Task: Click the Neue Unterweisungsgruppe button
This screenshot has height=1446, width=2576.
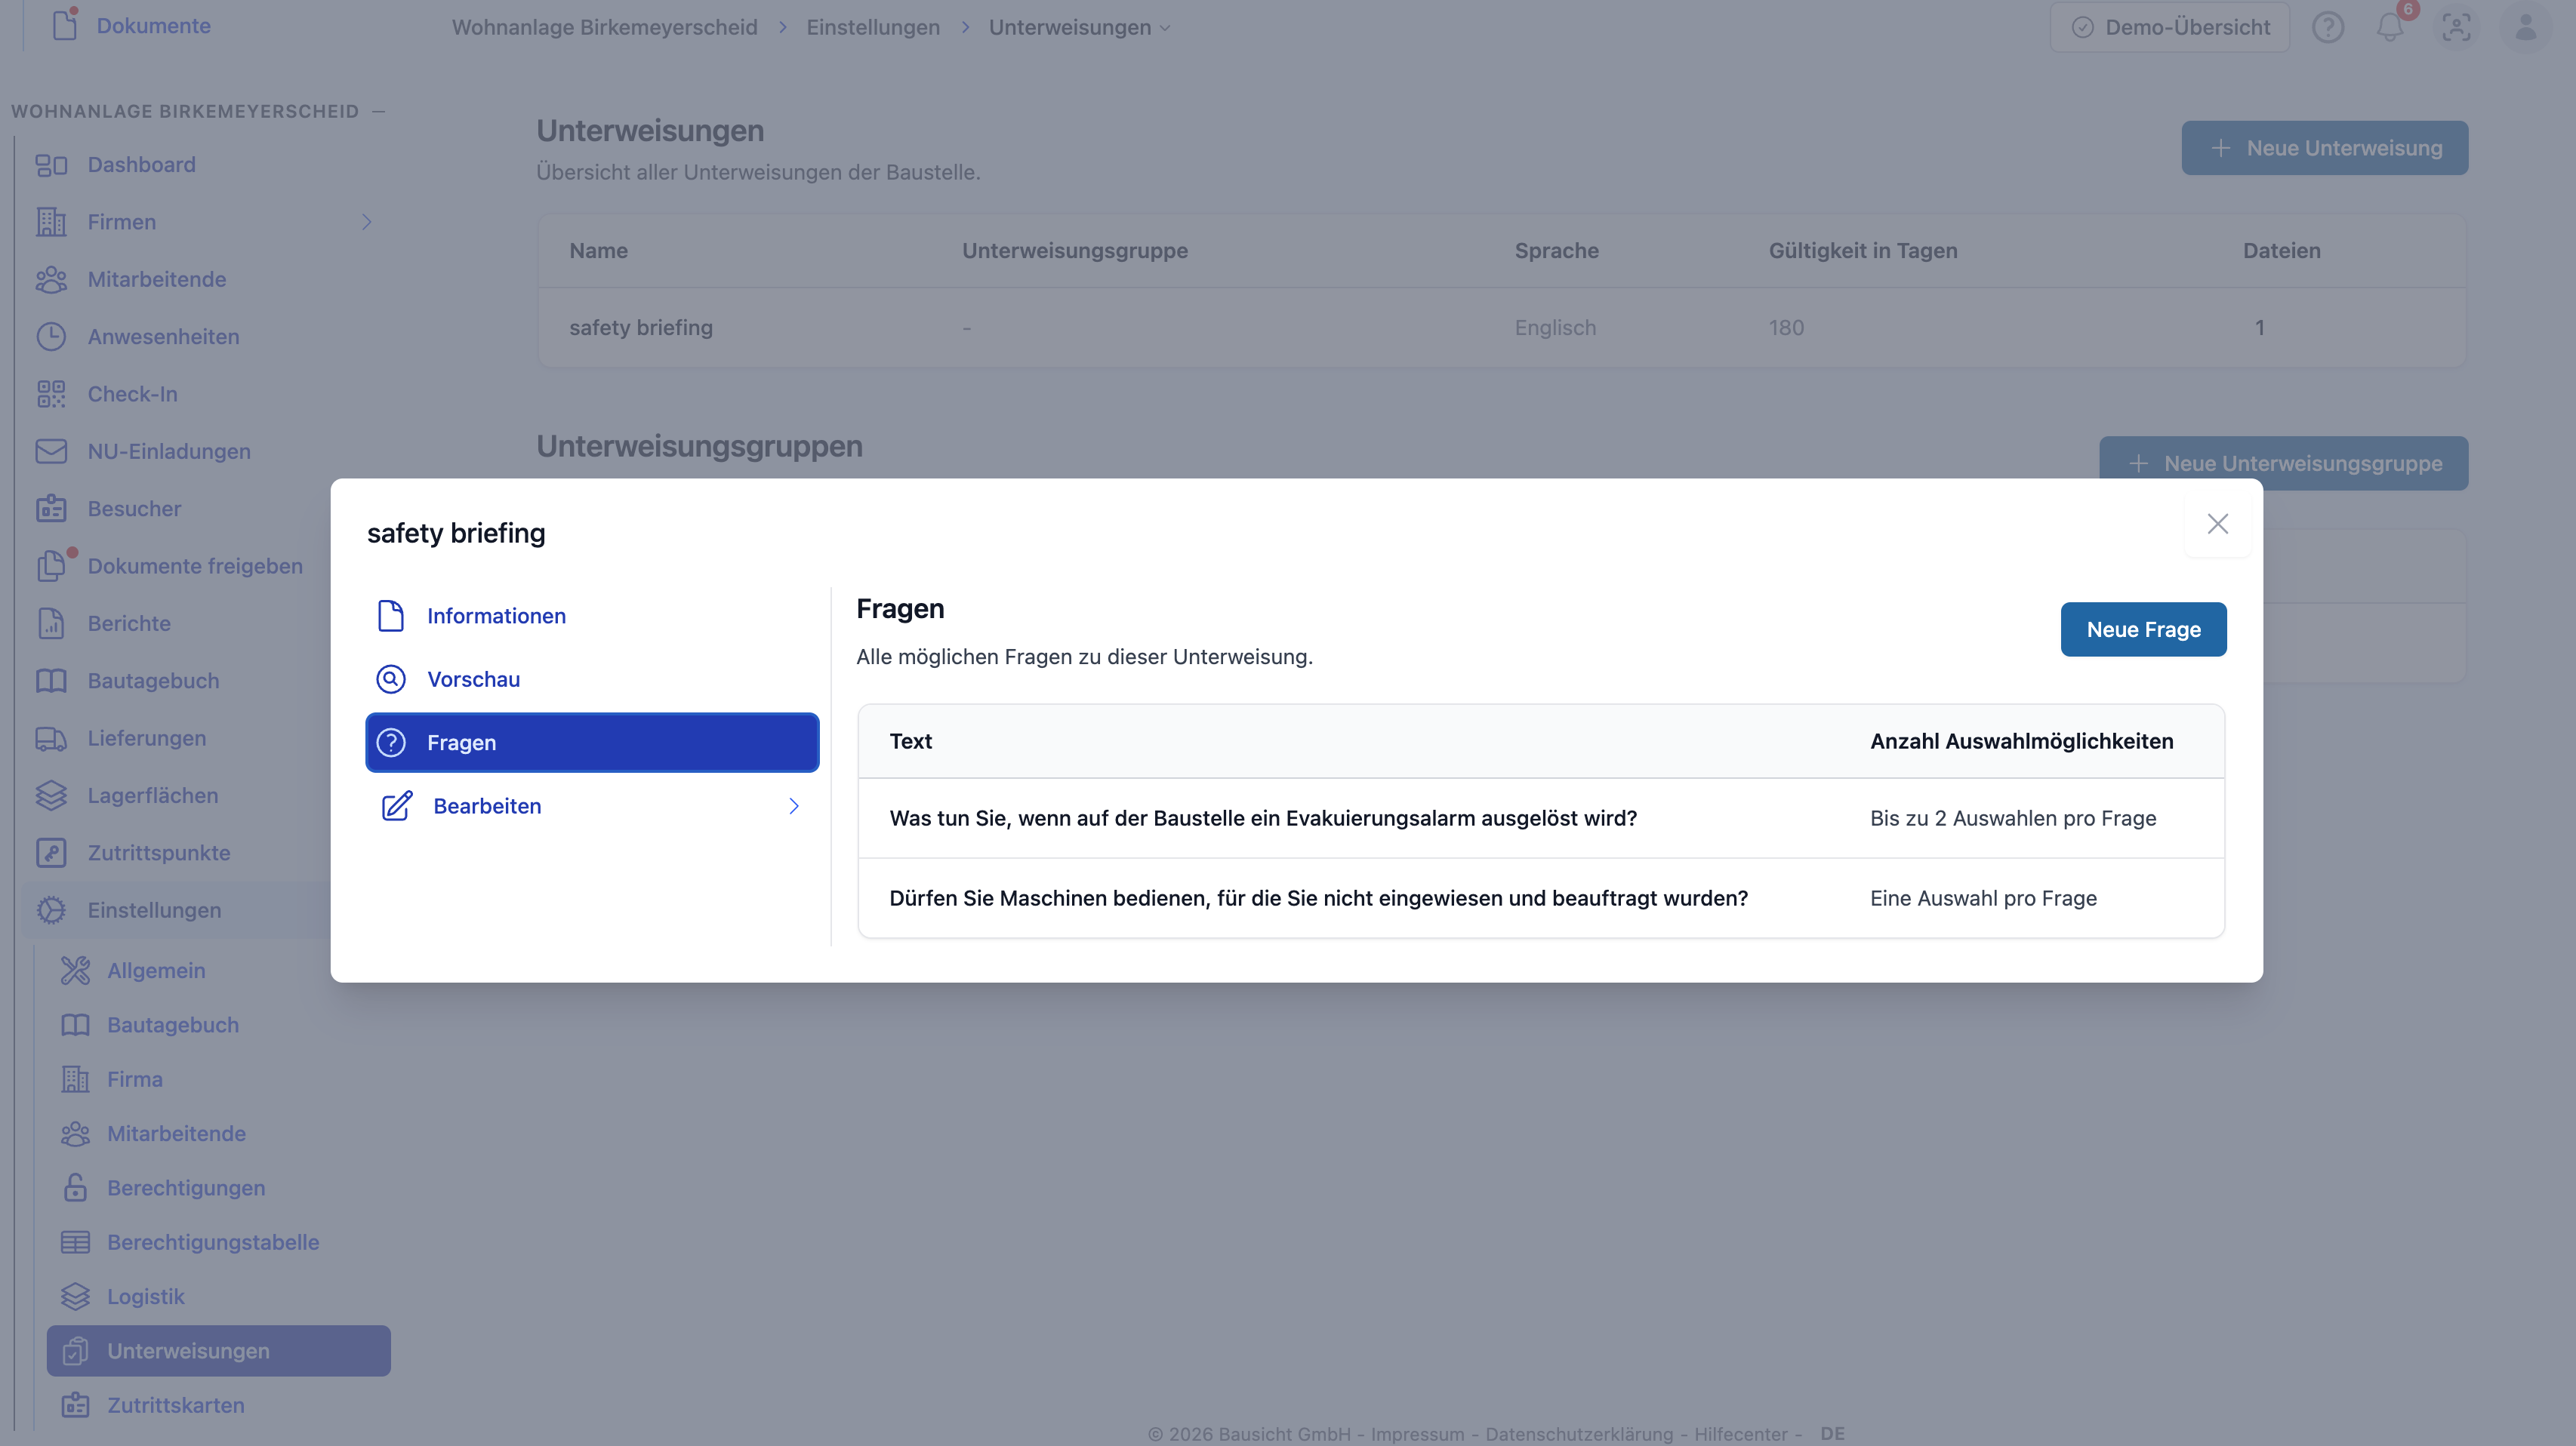Action: pos(2283,463)
